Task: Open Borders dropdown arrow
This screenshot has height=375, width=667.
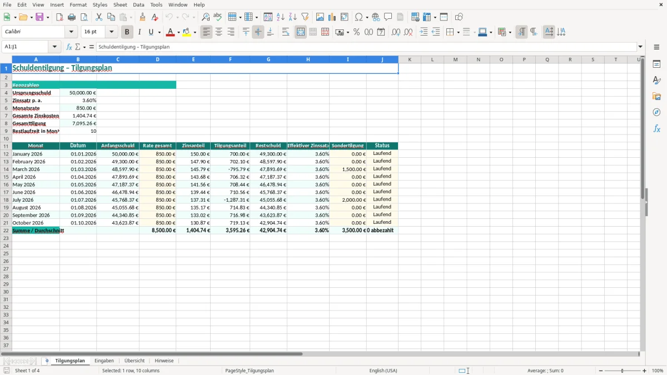Action: pos(458,32)
